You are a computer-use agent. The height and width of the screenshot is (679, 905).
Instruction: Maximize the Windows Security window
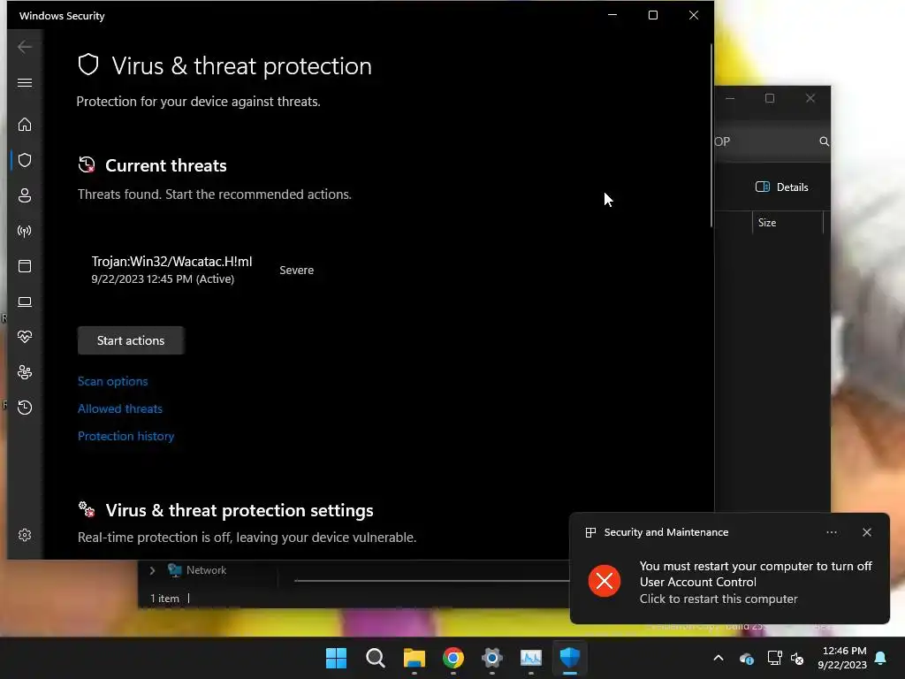tap(653, 16)
